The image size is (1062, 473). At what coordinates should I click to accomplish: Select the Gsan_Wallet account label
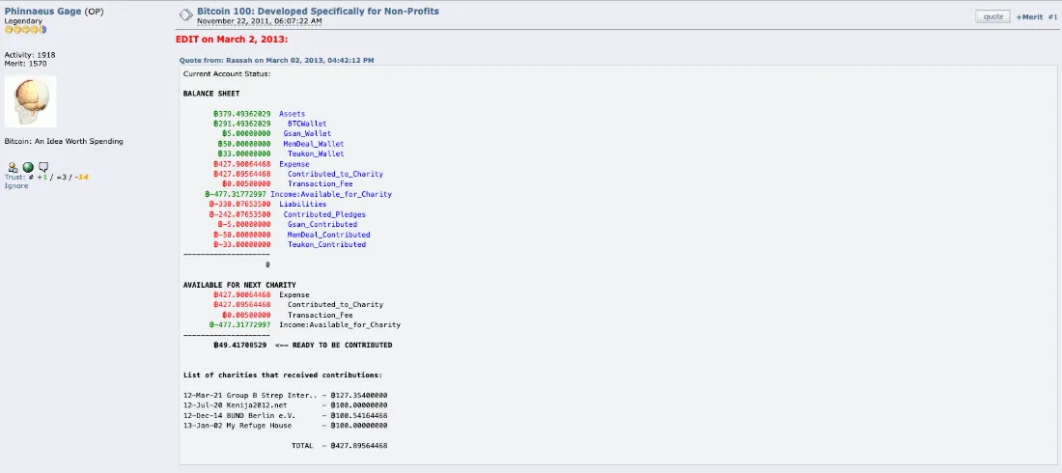[307, 133]
